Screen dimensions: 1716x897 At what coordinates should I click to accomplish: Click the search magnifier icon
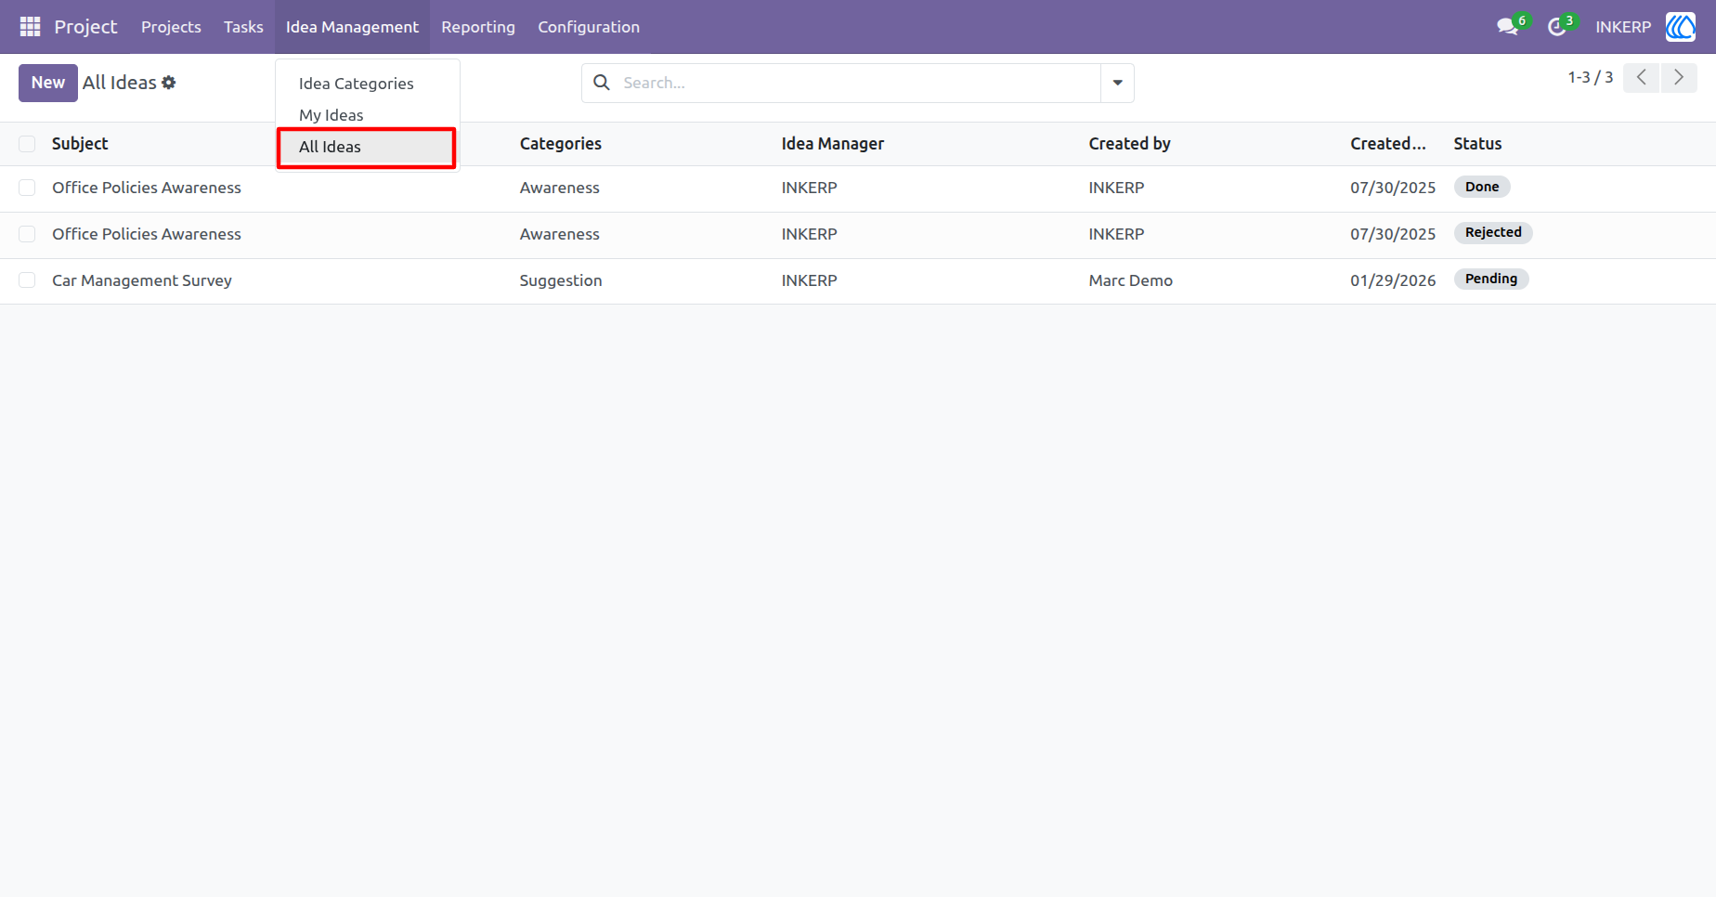tap(602, 83)
